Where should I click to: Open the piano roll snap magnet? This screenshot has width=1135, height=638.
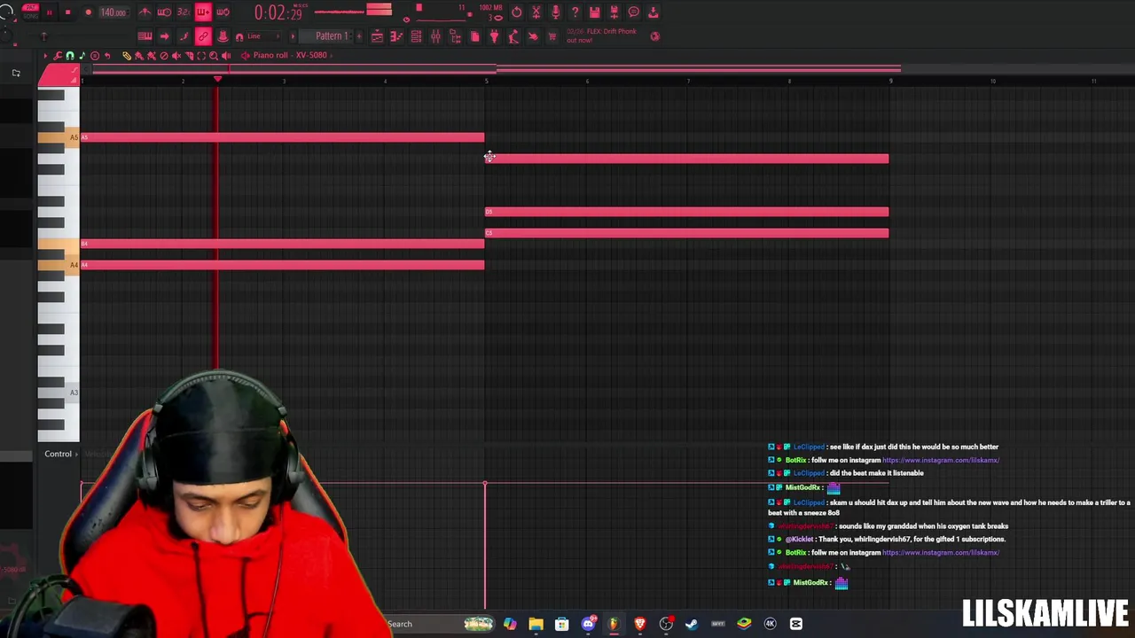70,55
